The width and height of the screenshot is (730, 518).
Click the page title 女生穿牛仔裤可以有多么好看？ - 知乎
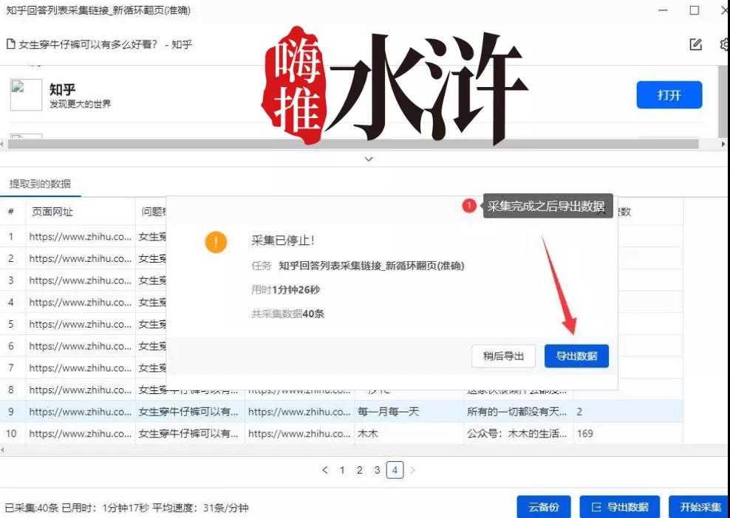coord(106,44)
